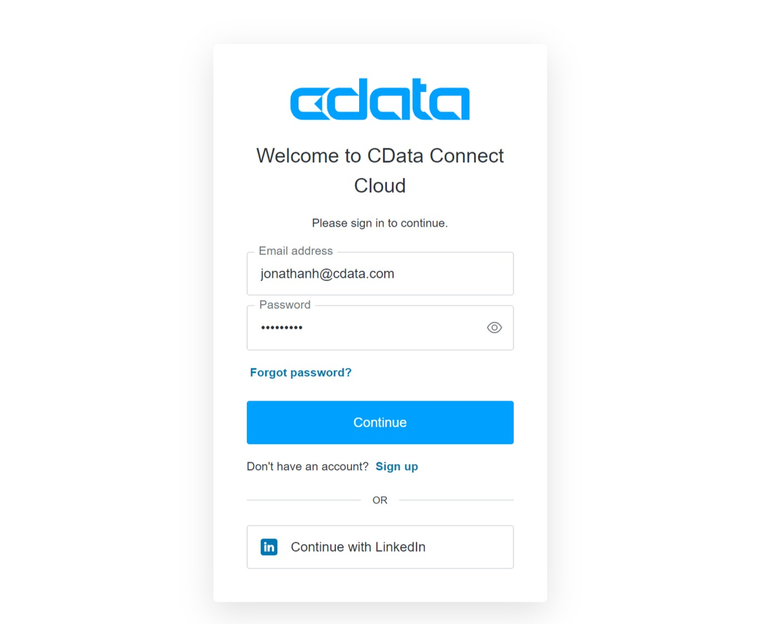Click the OR divider label
The height and width of the screenshot is (624, 774).
(380, 500)
